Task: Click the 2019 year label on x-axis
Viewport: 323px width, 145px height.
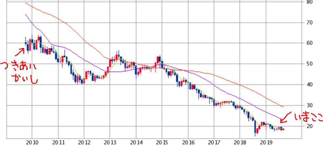Action: 266,142
